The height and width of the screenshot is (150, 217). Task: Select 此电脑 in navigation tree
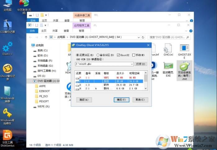pyautogui.click(x=38, y=45)
